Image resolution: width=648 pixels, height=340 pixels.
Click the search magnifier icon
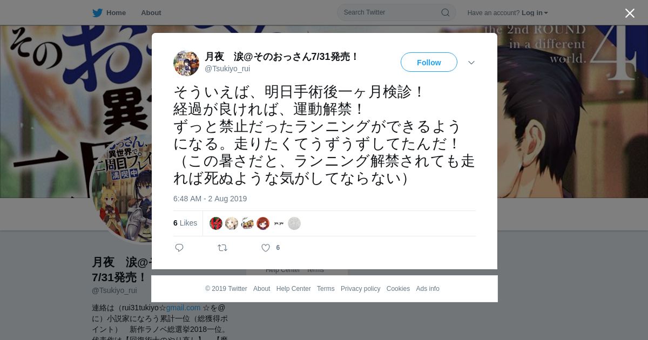(445, 12)
